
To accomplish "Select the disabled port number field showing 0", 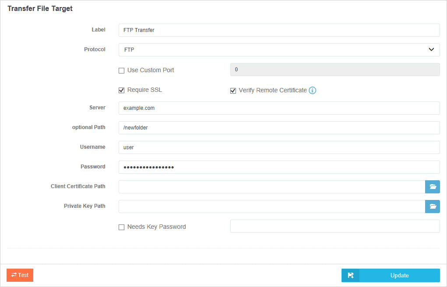I will [x=334, y=69].
